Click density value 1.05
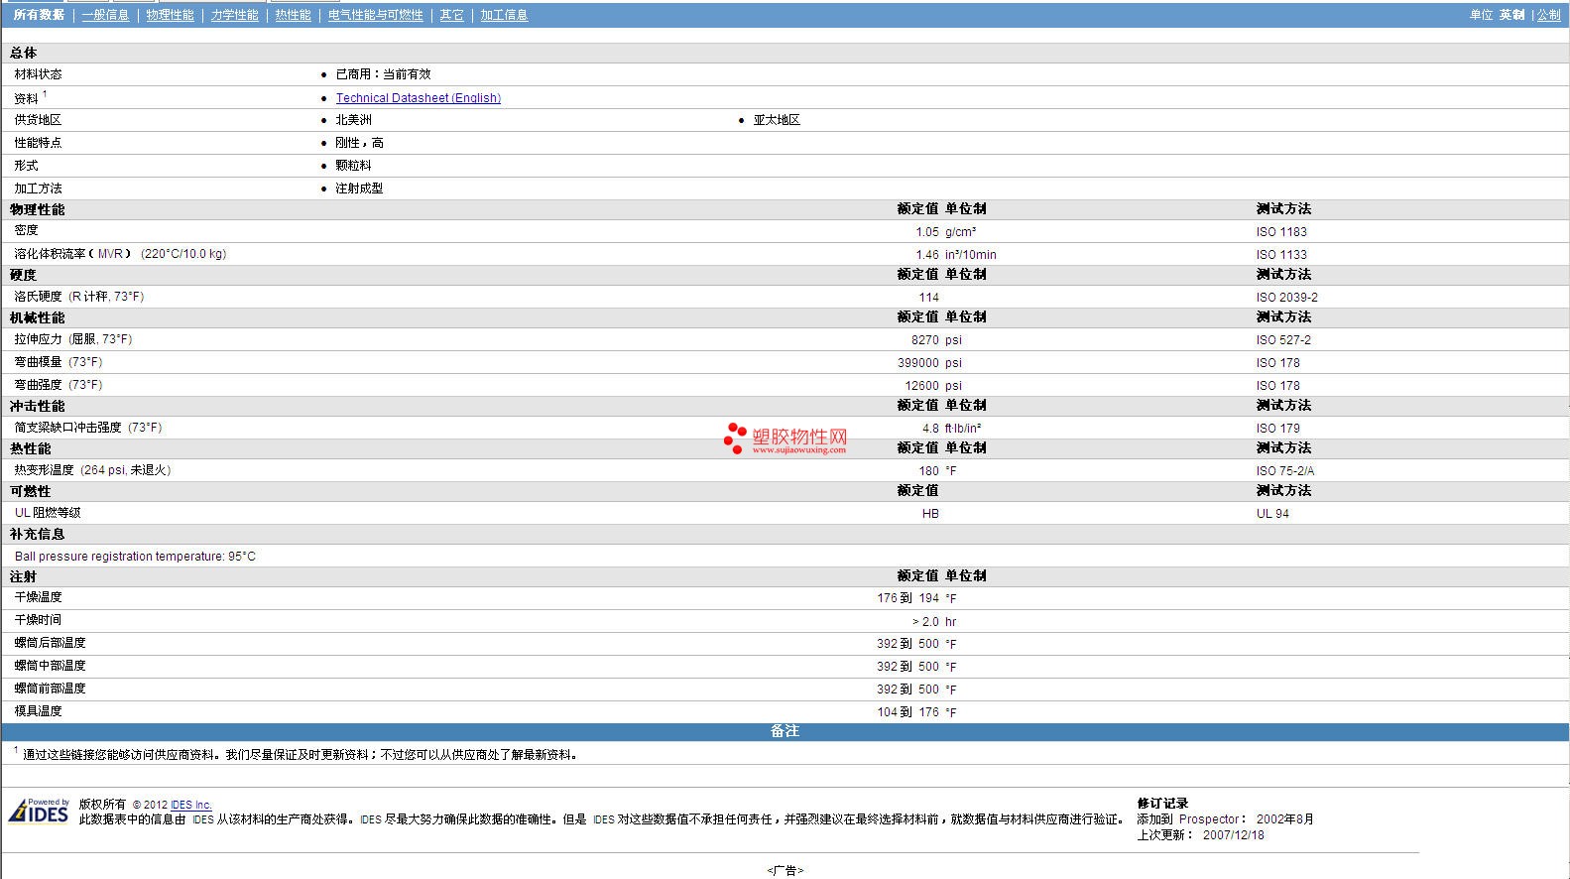 click(x=926, y=232)
